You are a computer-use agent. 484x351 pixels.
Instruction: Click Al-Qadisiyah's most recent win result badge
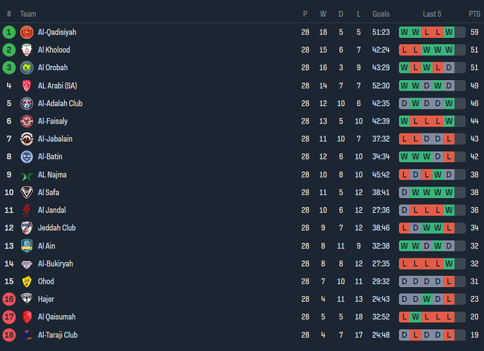449,32
